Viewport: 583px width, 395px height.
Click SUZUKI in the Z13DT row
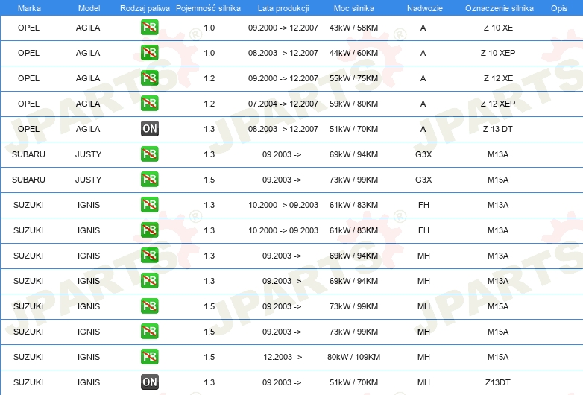coord(28,382)
